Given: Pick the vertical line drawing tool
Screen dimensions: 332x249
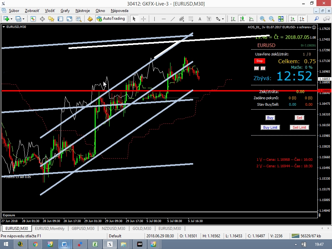Looking at the screenshot, I should pyautogui.click(x=155, y=19).
